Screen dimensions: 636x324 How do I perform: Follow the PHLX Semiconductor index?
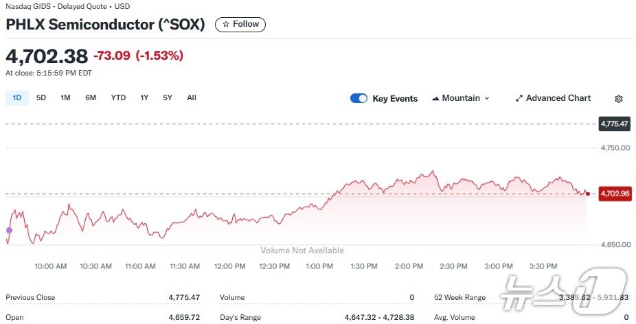click(x=240, y=24)
